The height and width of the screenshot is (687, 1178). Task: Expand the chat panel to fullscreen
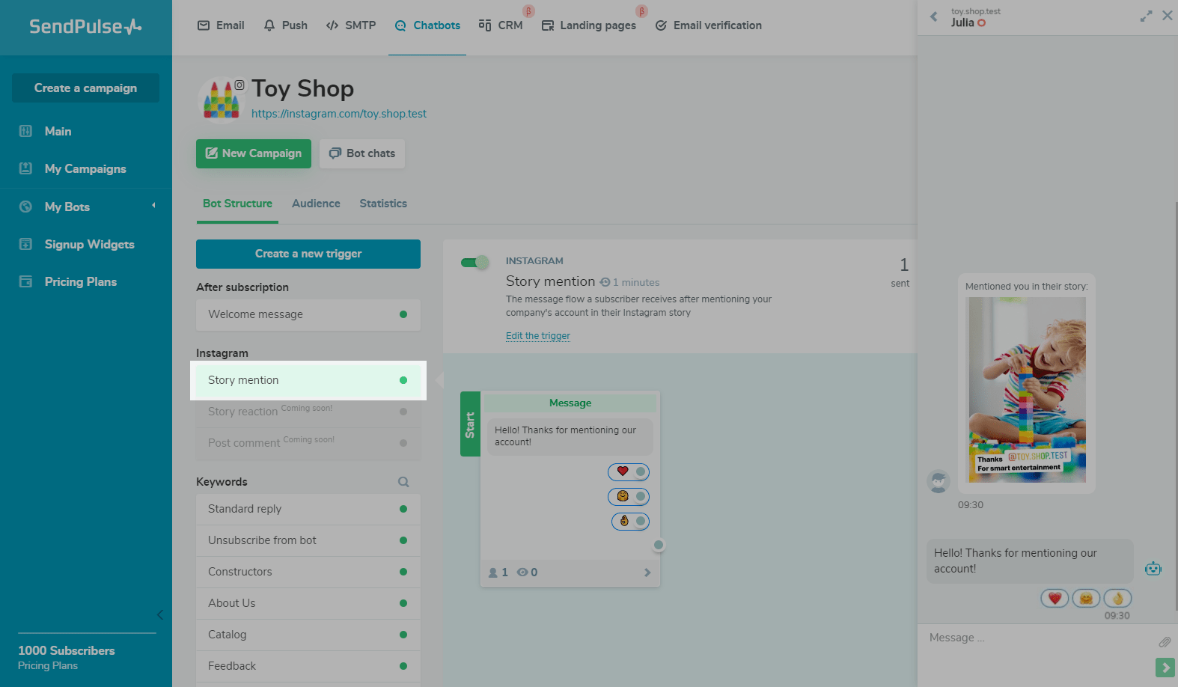1146,16
